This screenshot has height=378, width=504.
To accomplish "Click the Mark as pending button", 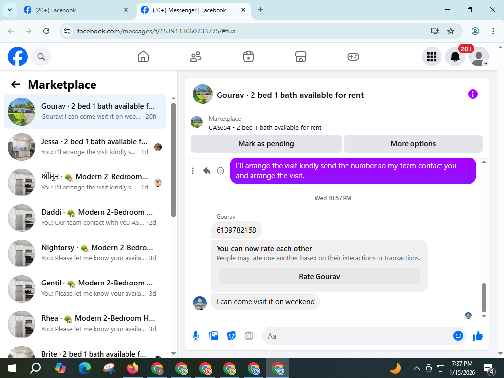I will pos(266,144).
